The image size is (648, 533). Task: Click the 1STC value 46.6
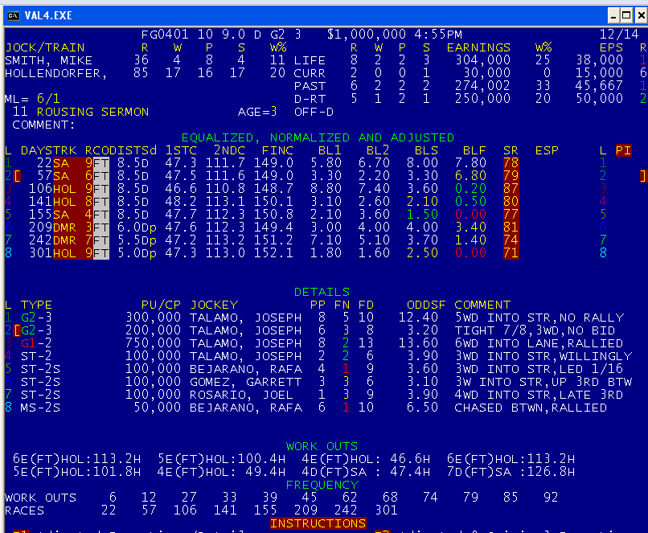click(181, 189)
